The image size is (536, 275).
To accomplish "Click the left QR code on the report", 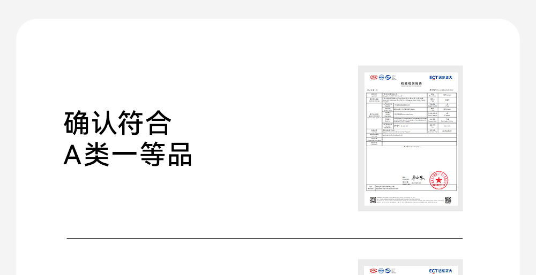I will click(373, 200).
